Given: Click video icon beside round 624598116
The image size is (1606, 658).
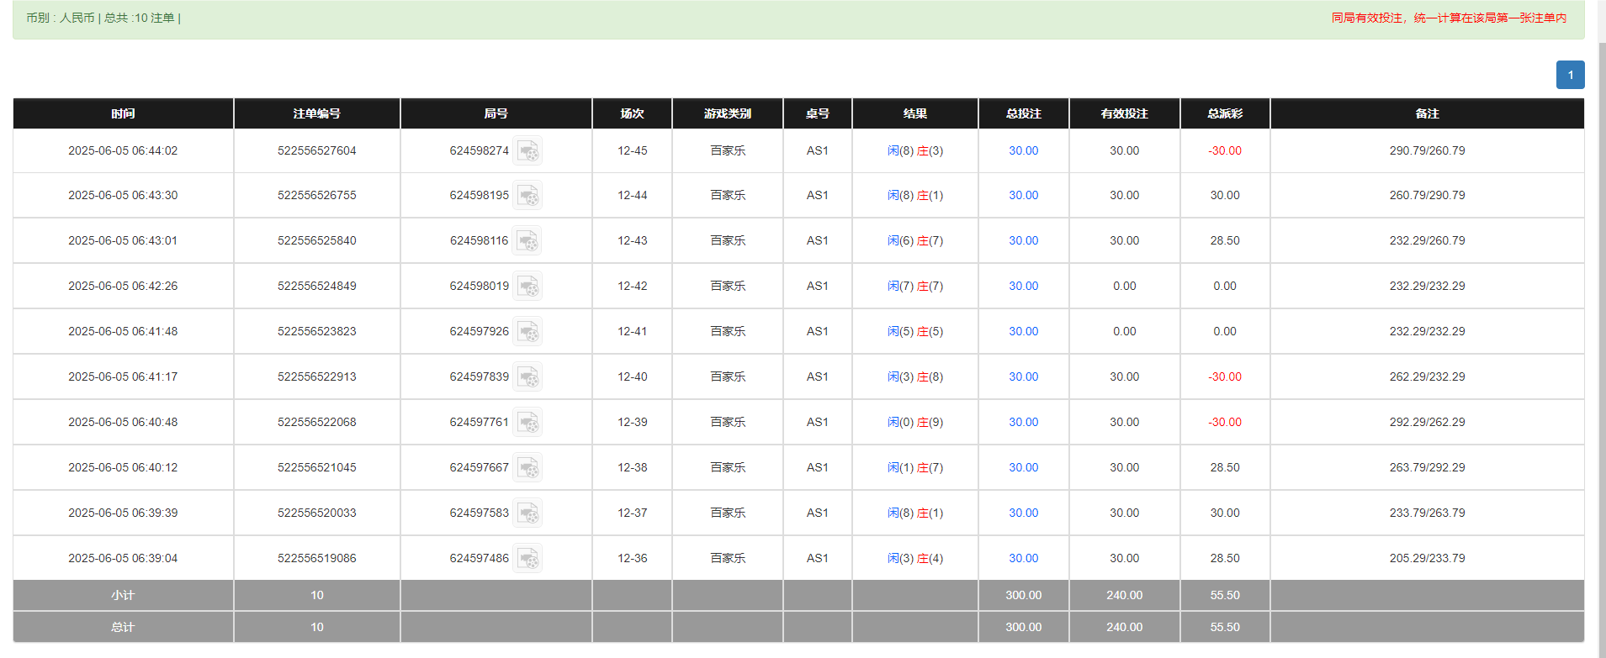Looking at the screenshot, I should point(527,241).
